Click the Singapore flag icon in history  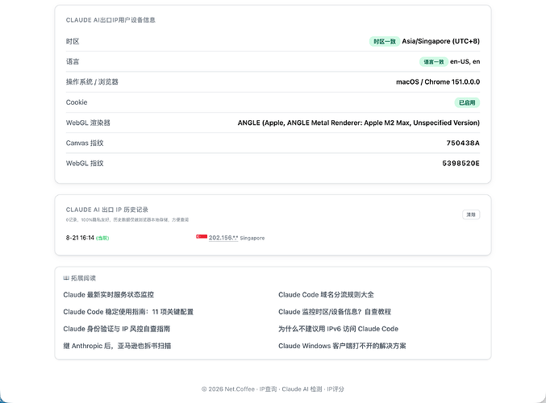click(202, 237)
